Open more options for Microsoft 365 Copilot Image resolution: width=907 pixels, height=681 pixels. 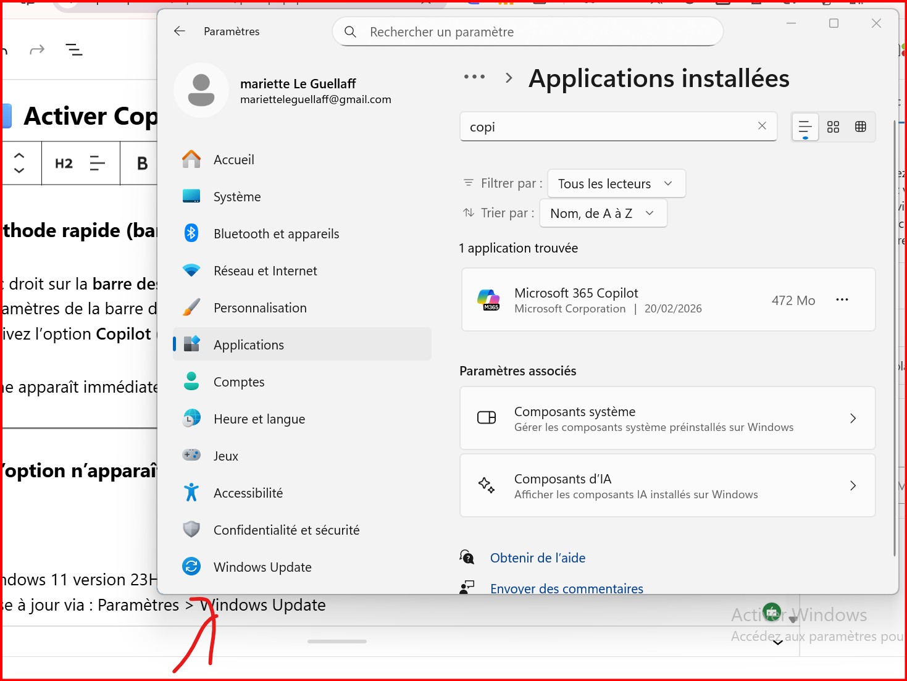[842, 300]
